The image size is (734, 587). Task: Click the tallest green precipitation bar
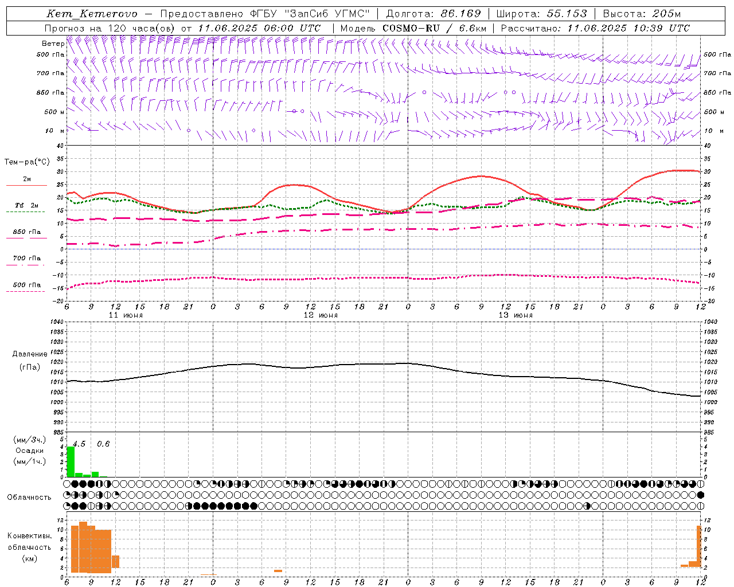pos(71,461)
